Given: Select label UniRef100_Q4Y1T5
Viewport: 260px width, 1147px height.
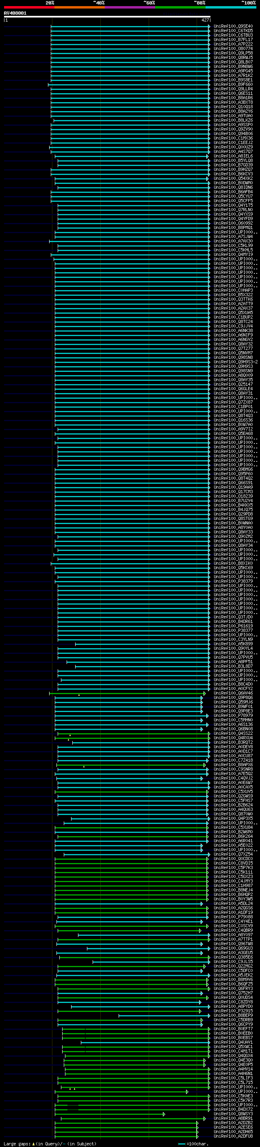Looking at the screenshot, I should click(x=233, y=205).
